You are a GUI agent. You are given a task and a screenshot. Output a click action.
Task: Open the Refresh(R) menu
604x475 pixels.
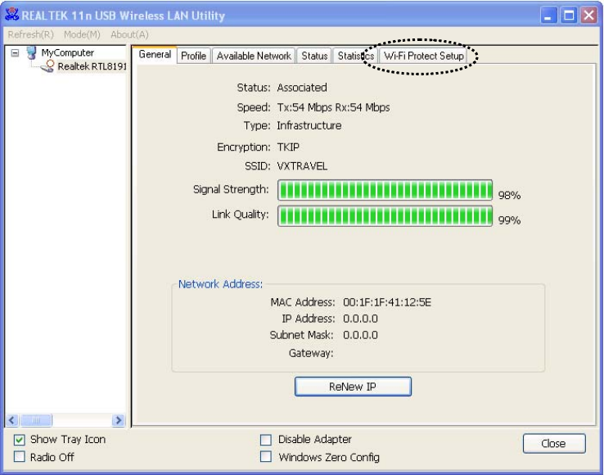coord(30,34)
